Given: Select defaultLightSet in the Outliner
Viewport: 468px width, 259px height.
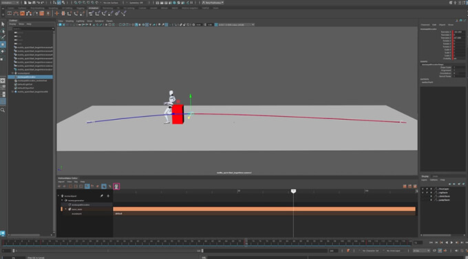Looking at the screenshot, I should coord(25,84).
